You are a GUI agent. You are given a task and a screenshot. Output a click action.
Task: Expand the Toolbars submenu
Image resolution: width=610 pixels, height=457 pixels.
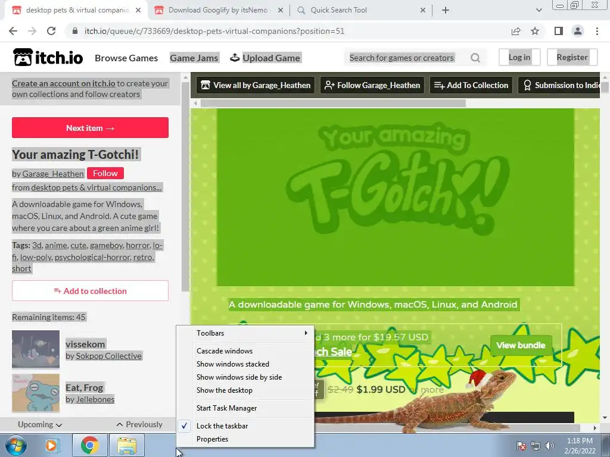pos(245,333)
